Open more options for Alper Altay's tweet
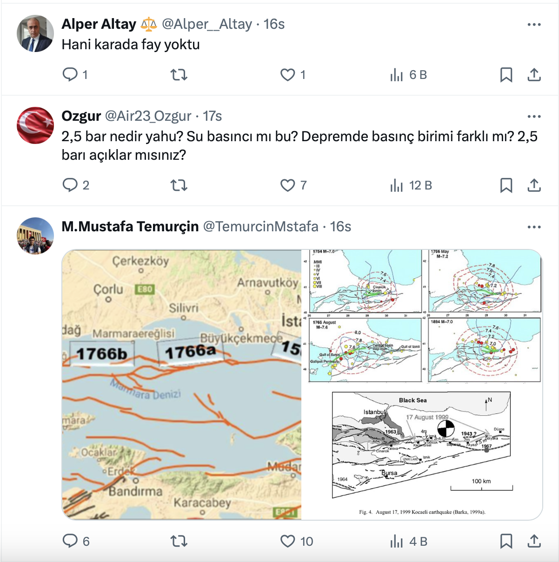 [x=534, y=25]
